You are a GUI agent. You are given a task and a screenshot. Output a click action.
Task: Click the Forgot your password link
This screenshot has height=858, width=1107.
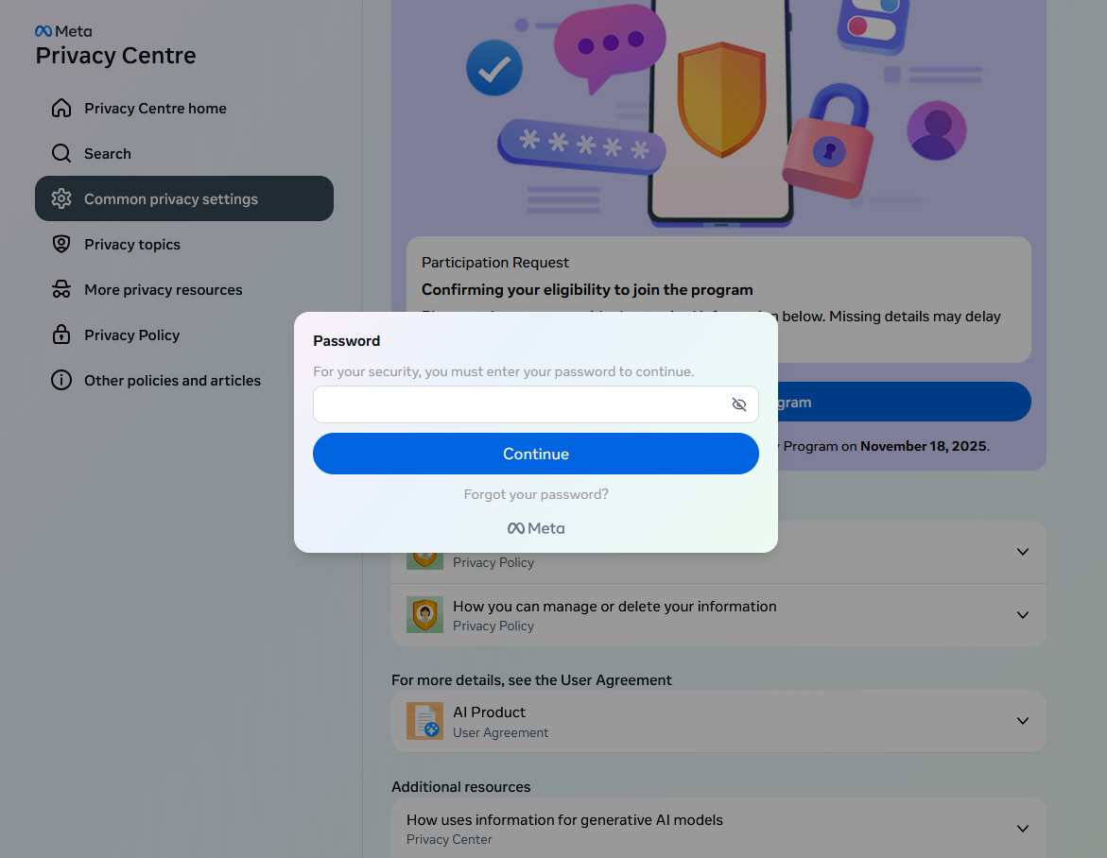click(536, 494)
